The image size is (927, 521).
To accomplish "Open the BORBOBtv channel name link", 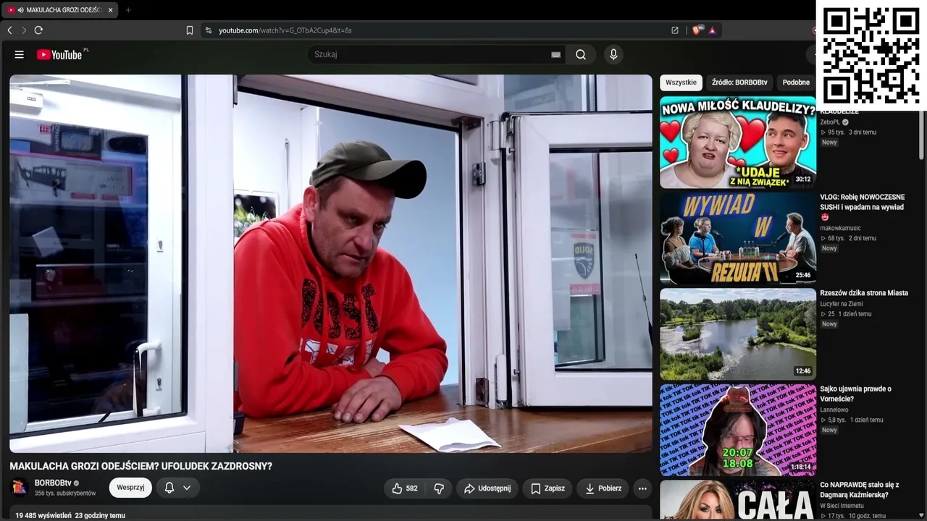I will (x=53, y=483).
